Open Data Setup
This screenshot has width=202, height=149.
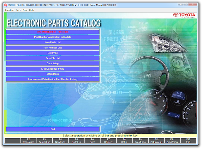coord(53,63)
